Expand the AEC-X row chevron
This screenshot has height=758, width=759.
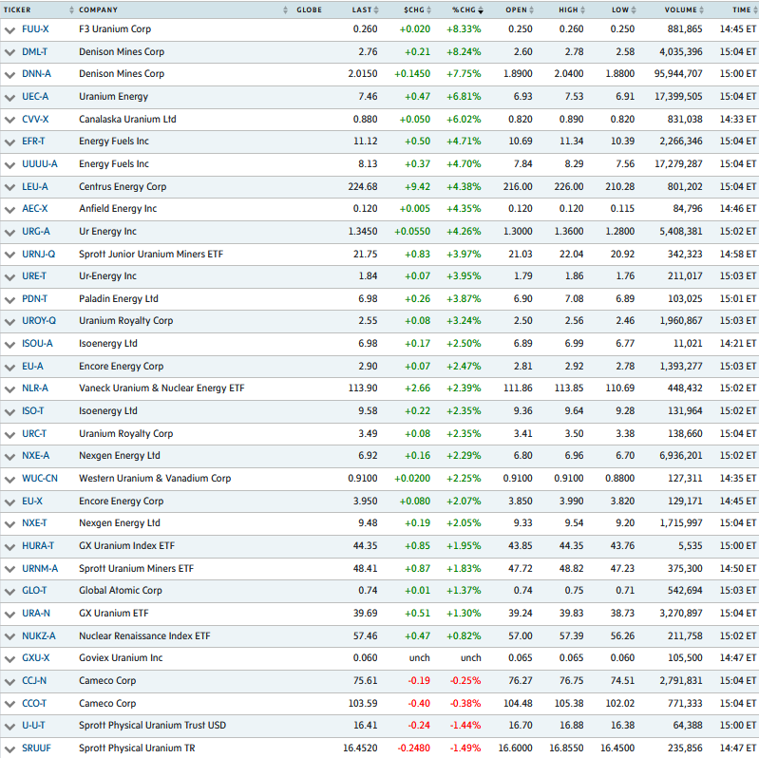[9, 210]
